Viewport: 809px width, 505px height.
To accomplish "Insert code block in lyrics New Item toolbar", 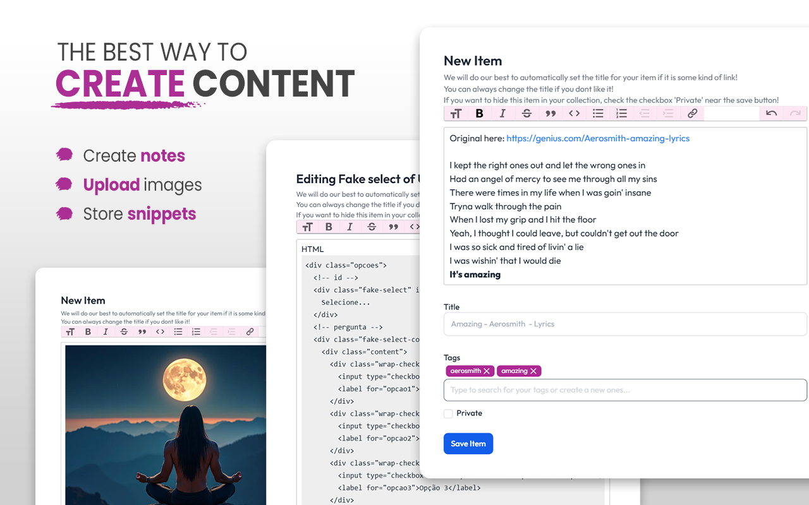I will (x=574, y=114).
